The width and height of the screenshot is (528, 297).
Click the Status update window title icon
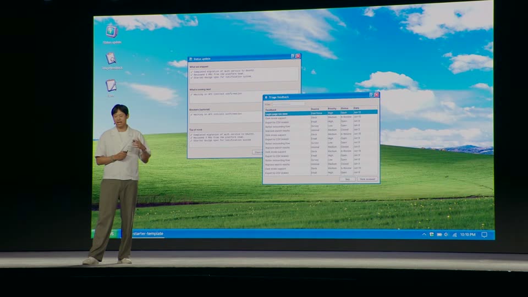(x=191, y=59)
